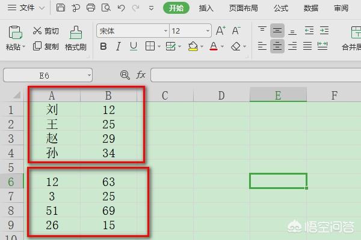Image resolution: width=361 pixels, height=240 pixels.
Task: Open the font name dropdown
Action: coord(165,31)
